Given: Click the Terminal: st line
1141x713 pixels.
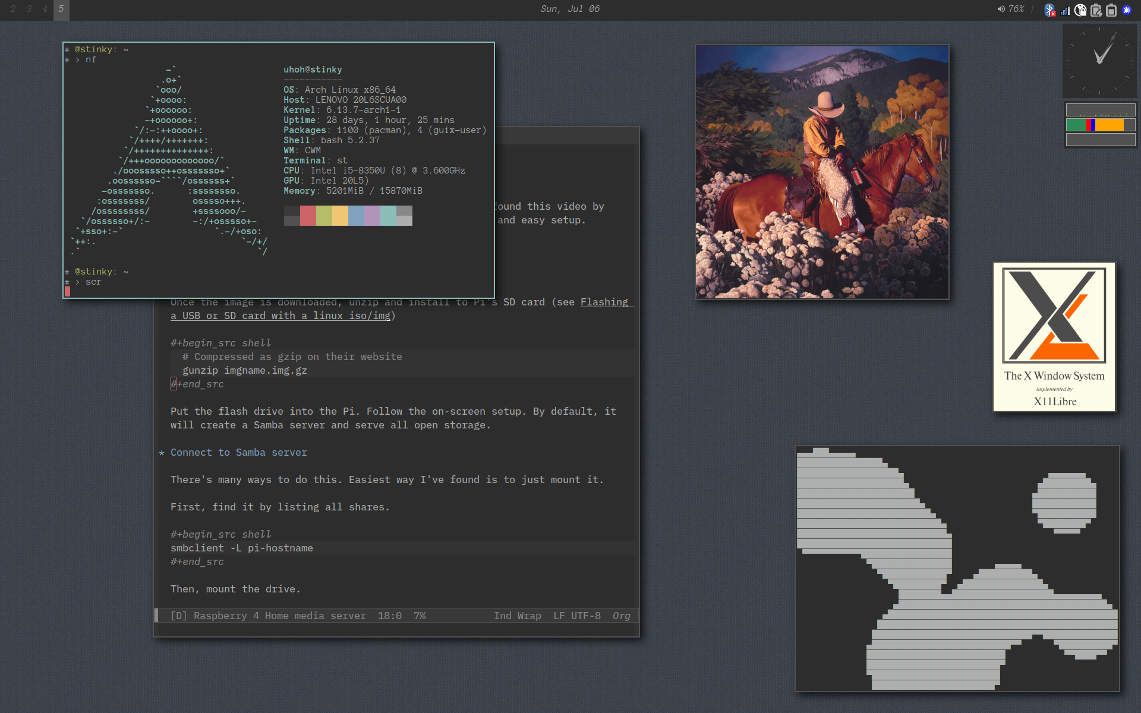Looking at the screenshot, I should pyautogui.click(x=315, y=160).
